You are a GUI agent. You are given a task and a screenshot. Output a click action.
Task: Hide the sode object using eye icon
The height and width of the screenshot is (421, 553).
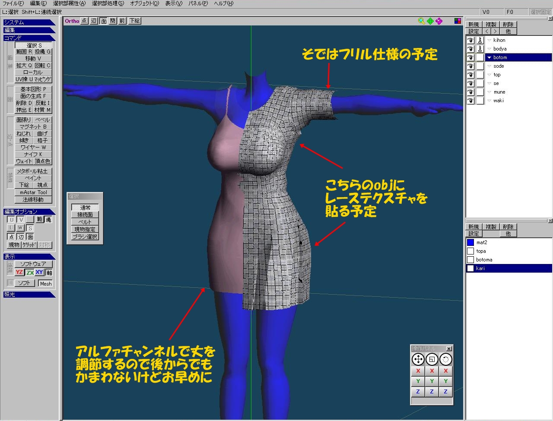pyautogui.click(x=470, y=66)
